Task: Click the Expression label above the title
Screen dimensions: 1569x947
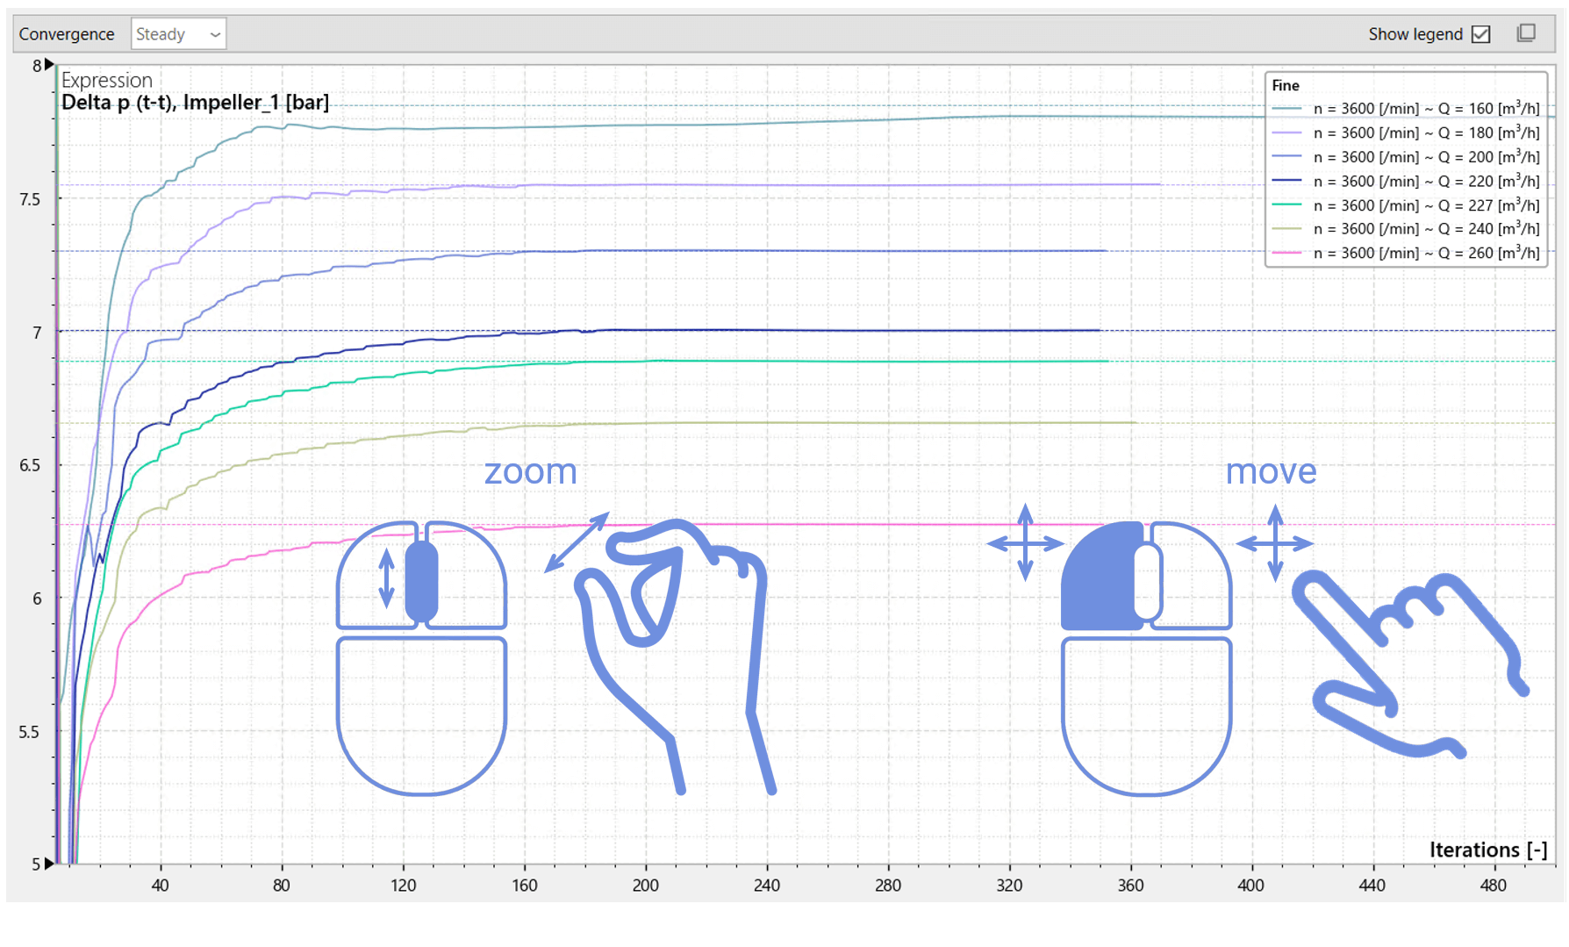Action: click(106, 80)
